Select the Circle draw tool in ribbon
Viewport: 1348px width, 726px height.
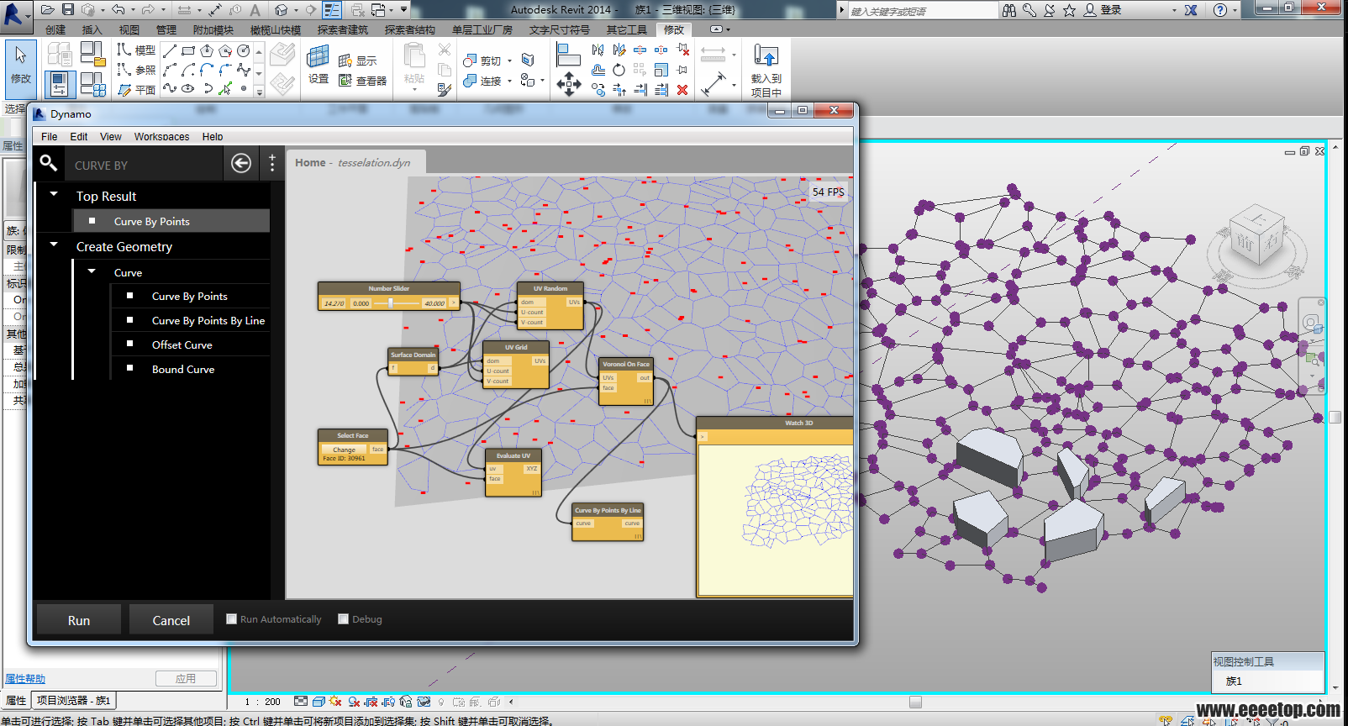click(x=244, y=51)
